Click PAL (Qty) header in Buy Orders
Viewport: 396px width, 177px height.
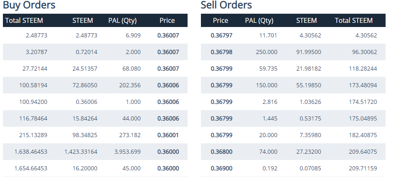coord(123,20)
